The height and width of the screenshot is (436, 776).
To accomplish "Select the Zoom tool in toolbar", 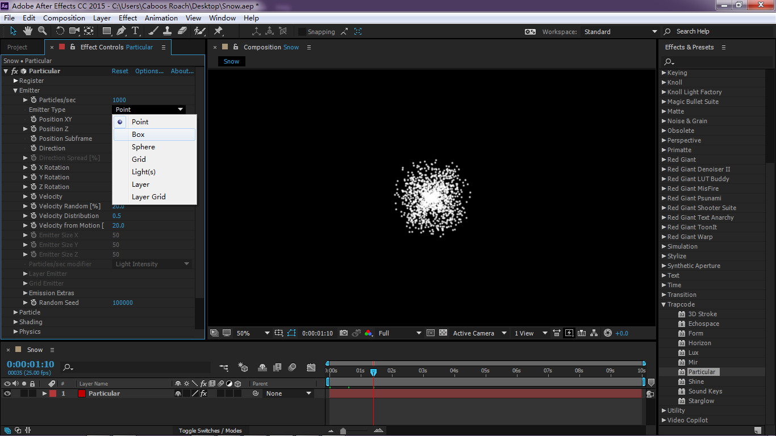I will coord(43,31).
